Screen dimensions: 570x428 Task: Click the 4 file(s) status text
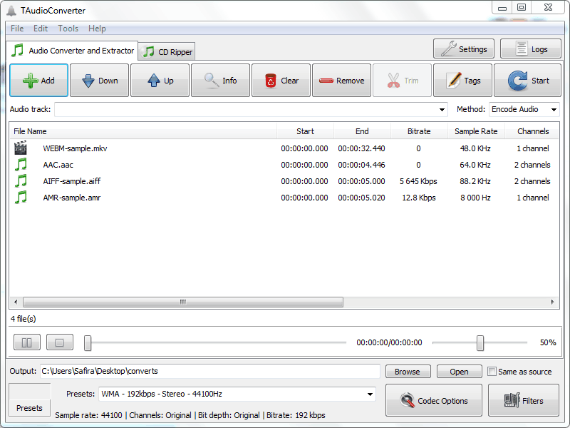pos(24,319)
